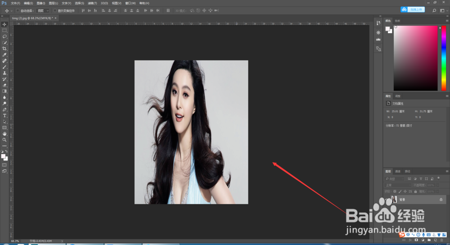Open the Layers panel flyout menu
This screenshot has width=450, height=245.
(447, 171)
